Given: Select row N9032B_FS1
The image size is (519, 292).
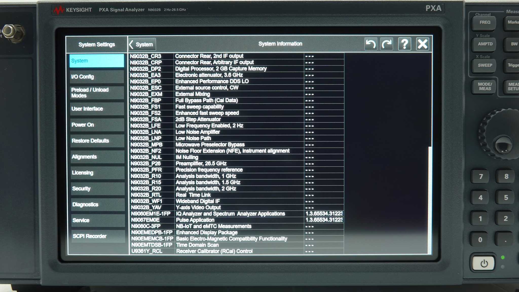Looking at the screenshot, I should 236,107.
